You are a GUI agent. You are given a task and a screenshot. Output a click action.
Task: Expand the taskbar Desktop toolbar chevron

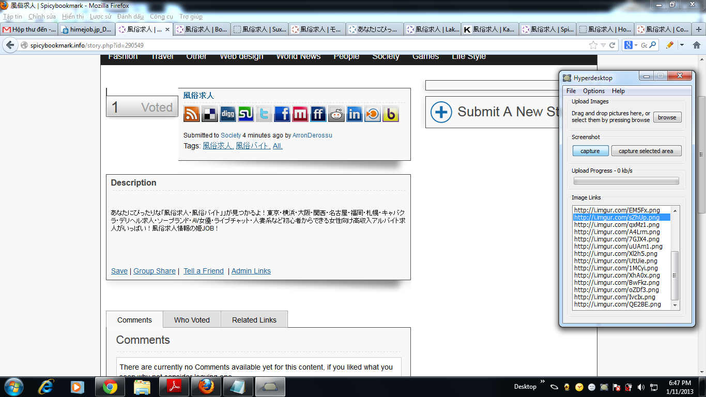(542, 381)
